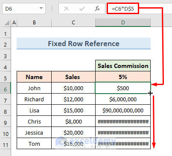172x156 pixels.
Task: Select the Lisa name cell
Action: coord(34,110)
